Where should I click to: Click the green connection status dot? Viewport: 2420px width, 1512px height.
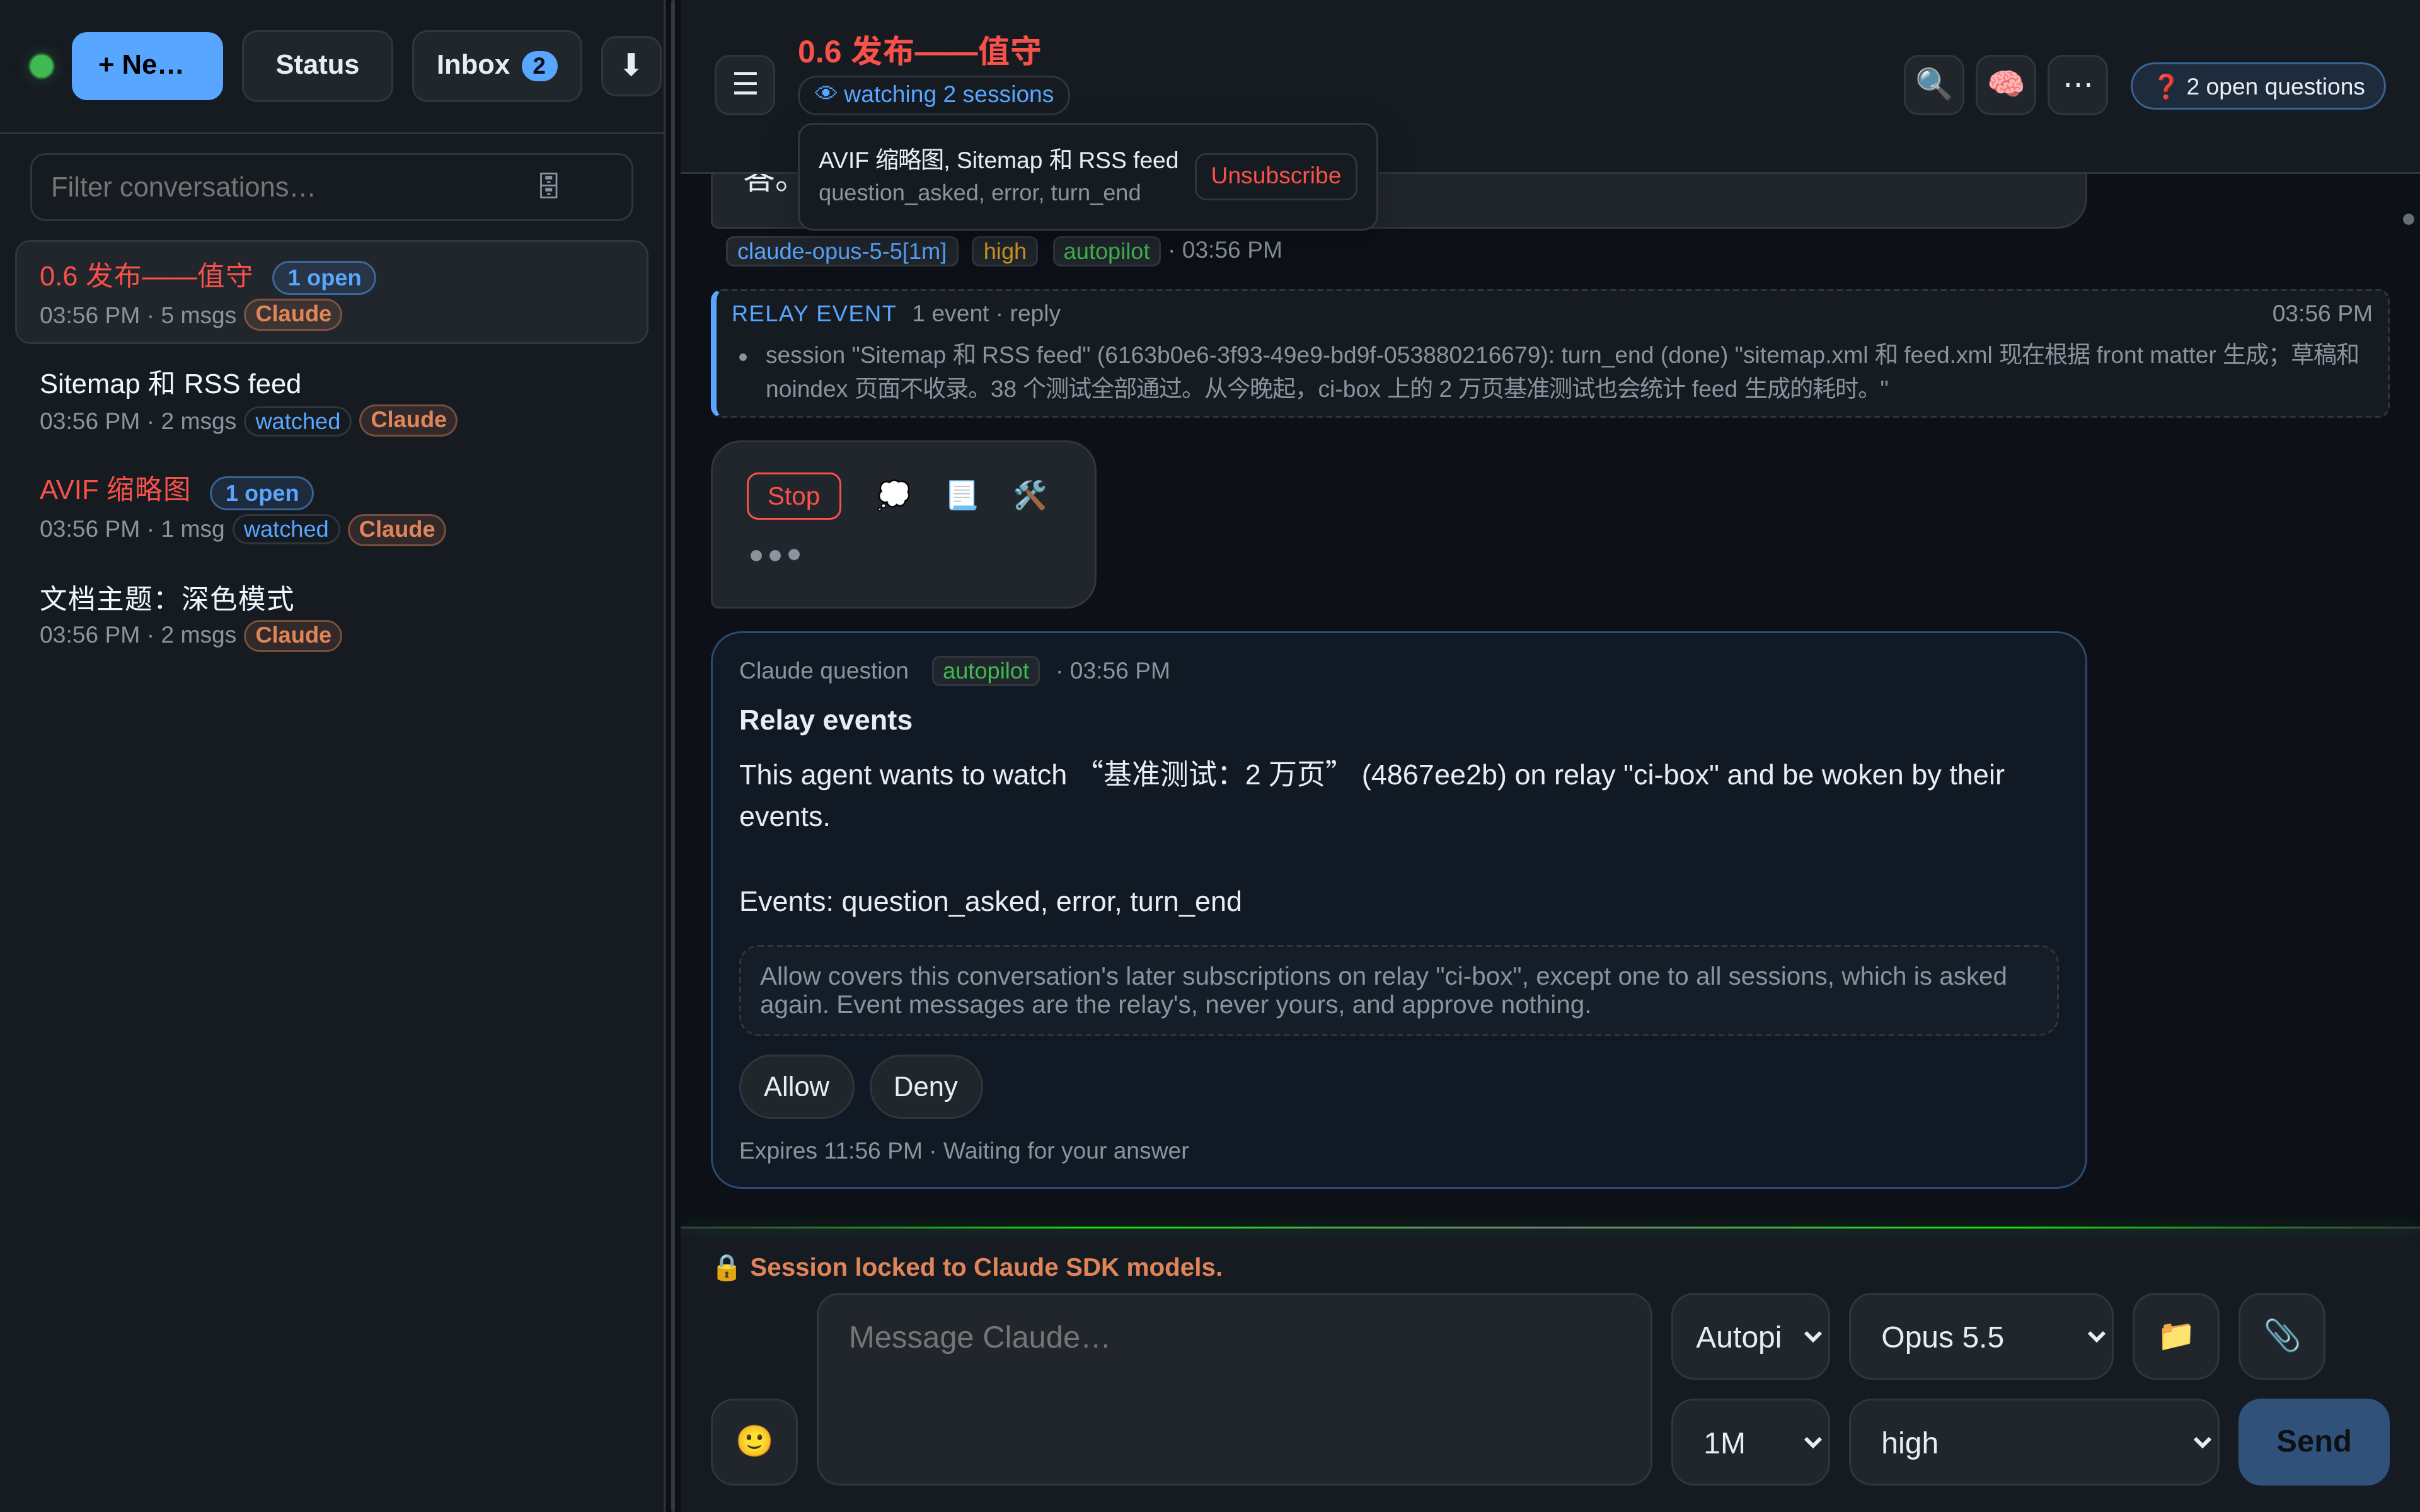pyautogui.click(x=42, y=66)
